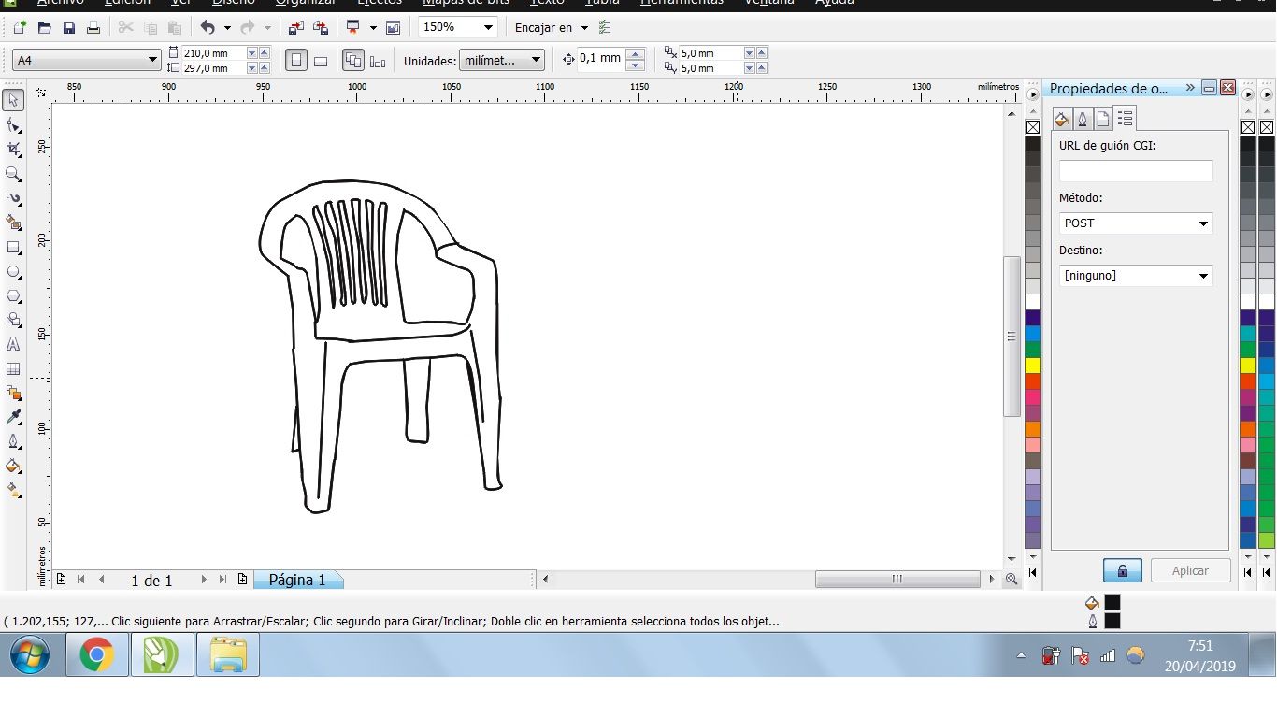Open the Método POST dropdown
Screen dimensions: 1277x718
click(1136, 223)
